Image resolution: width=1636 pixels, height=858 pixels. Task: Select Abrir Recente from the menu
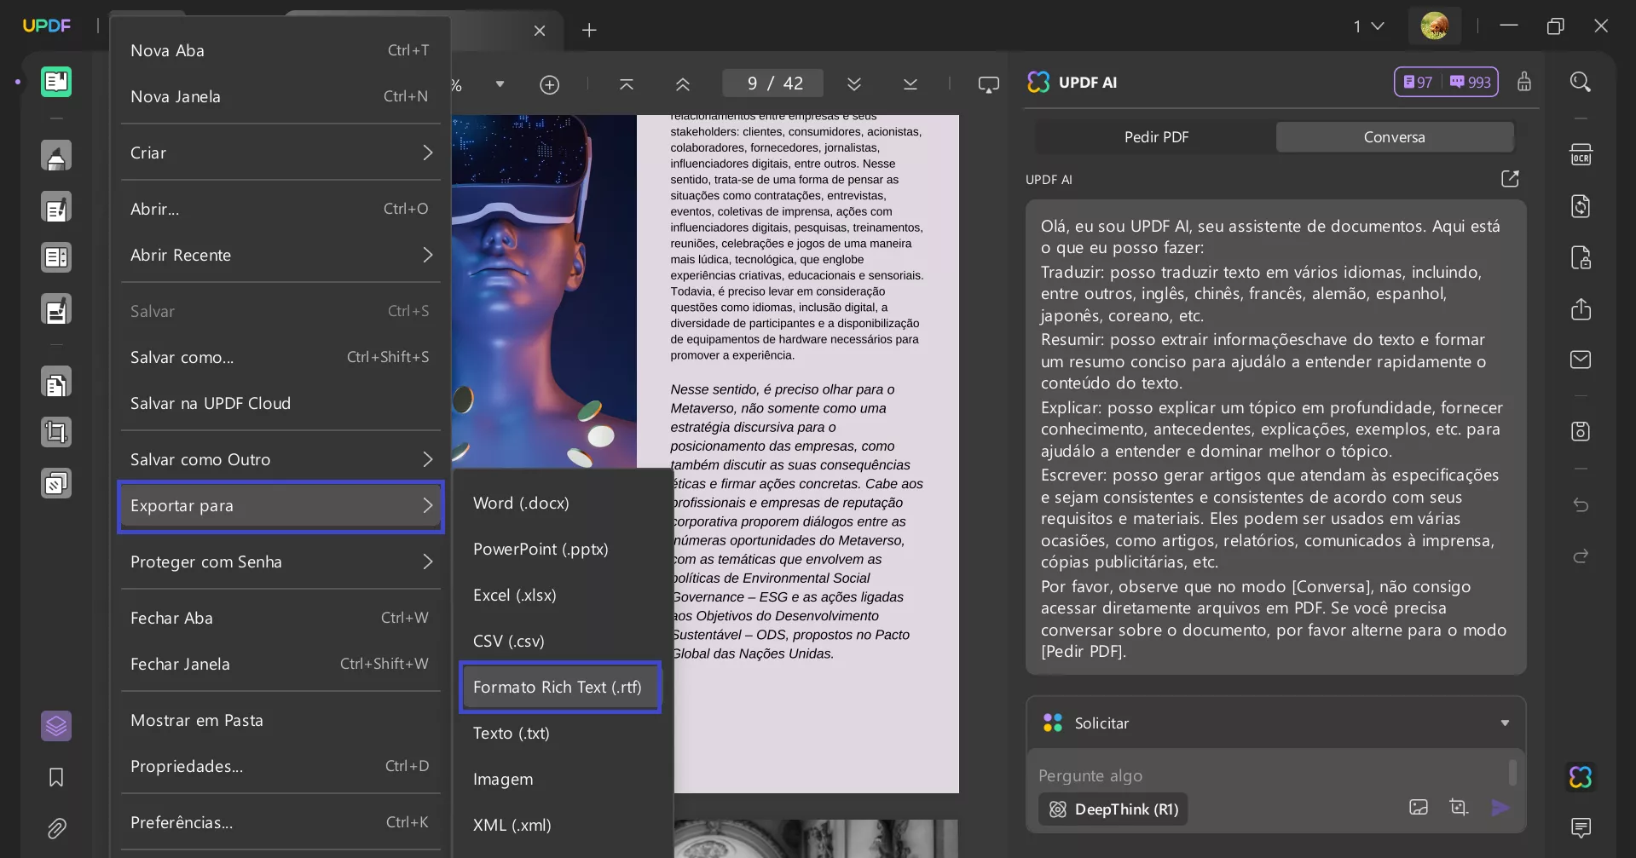coord(180,255)
